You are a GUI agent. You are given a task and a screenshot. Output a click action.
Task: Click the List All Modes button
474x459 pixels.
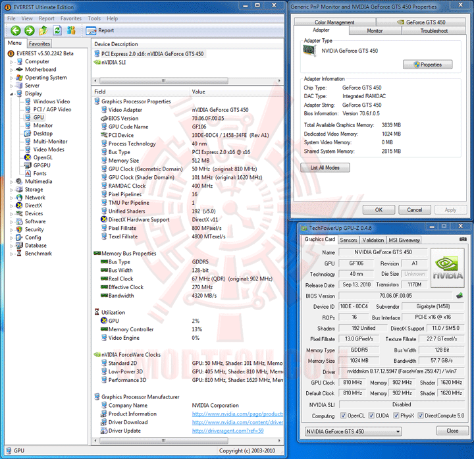point(325,167)
